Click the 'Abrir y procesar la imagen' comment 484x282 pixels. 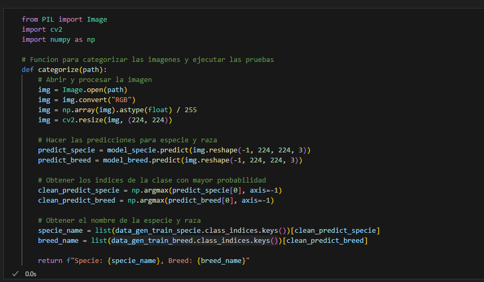[95, 80]
